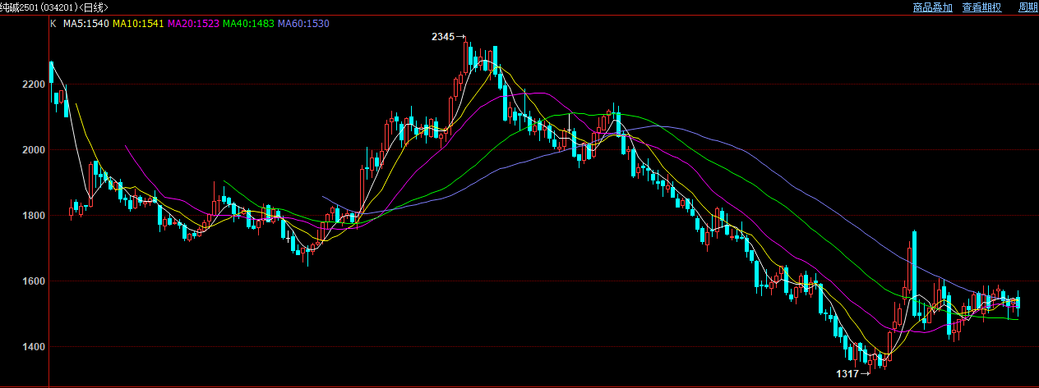Viewport: 1039px width, 388px height.
Task: Select the MA40:1483 indicator label
Action: pos(248,24)
